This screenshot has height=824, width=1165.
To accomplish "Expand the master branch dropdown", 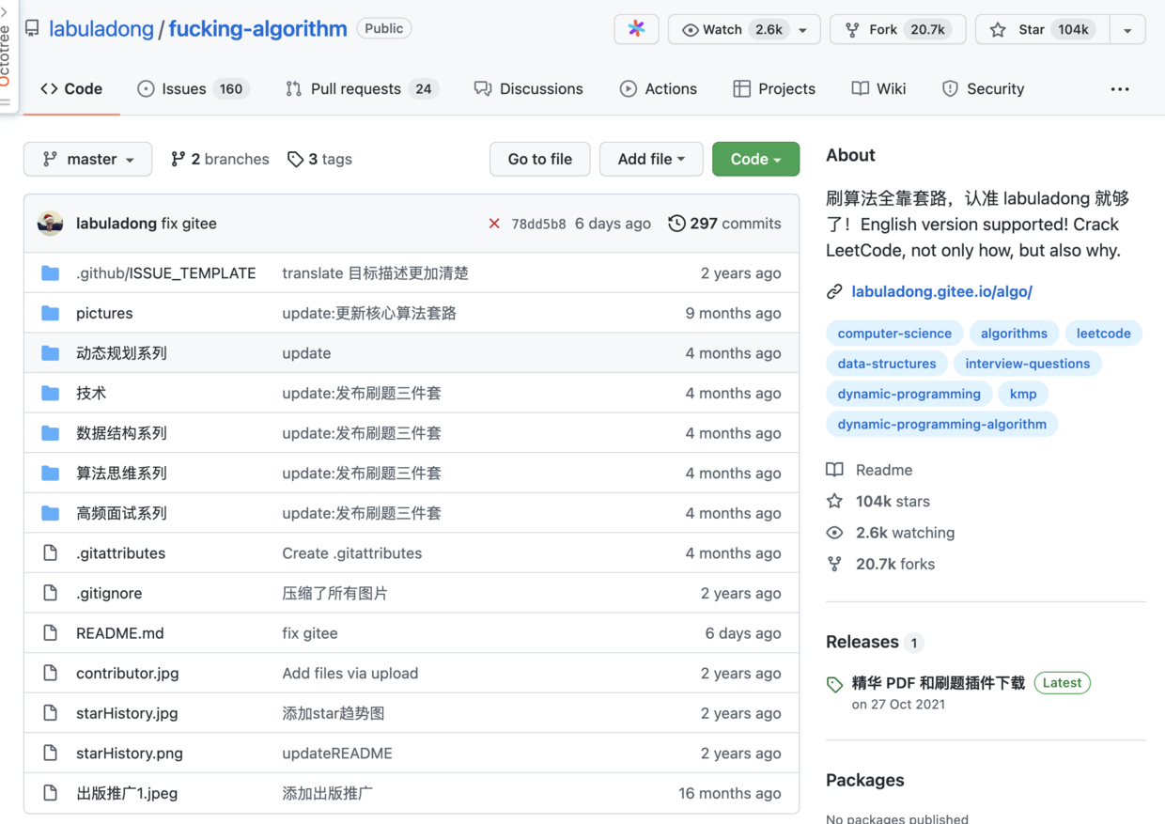I will (x=88, y=159).
